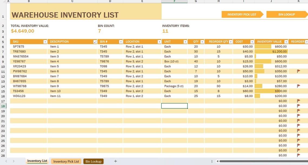Click the reorder flag icon in row 17

[299, 101]
